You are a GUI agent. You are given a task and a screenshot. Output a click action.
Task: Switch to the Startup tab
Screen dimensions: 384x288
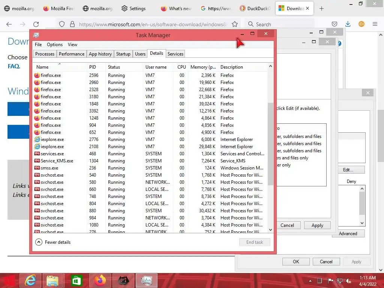click(123, 54)
